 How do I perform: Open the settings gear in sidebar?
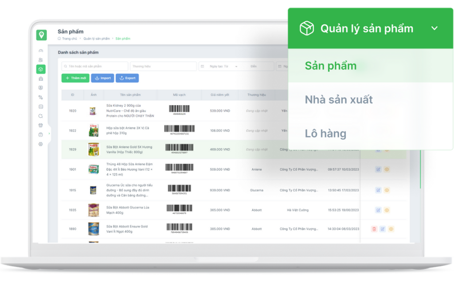[x=41, y=144]
